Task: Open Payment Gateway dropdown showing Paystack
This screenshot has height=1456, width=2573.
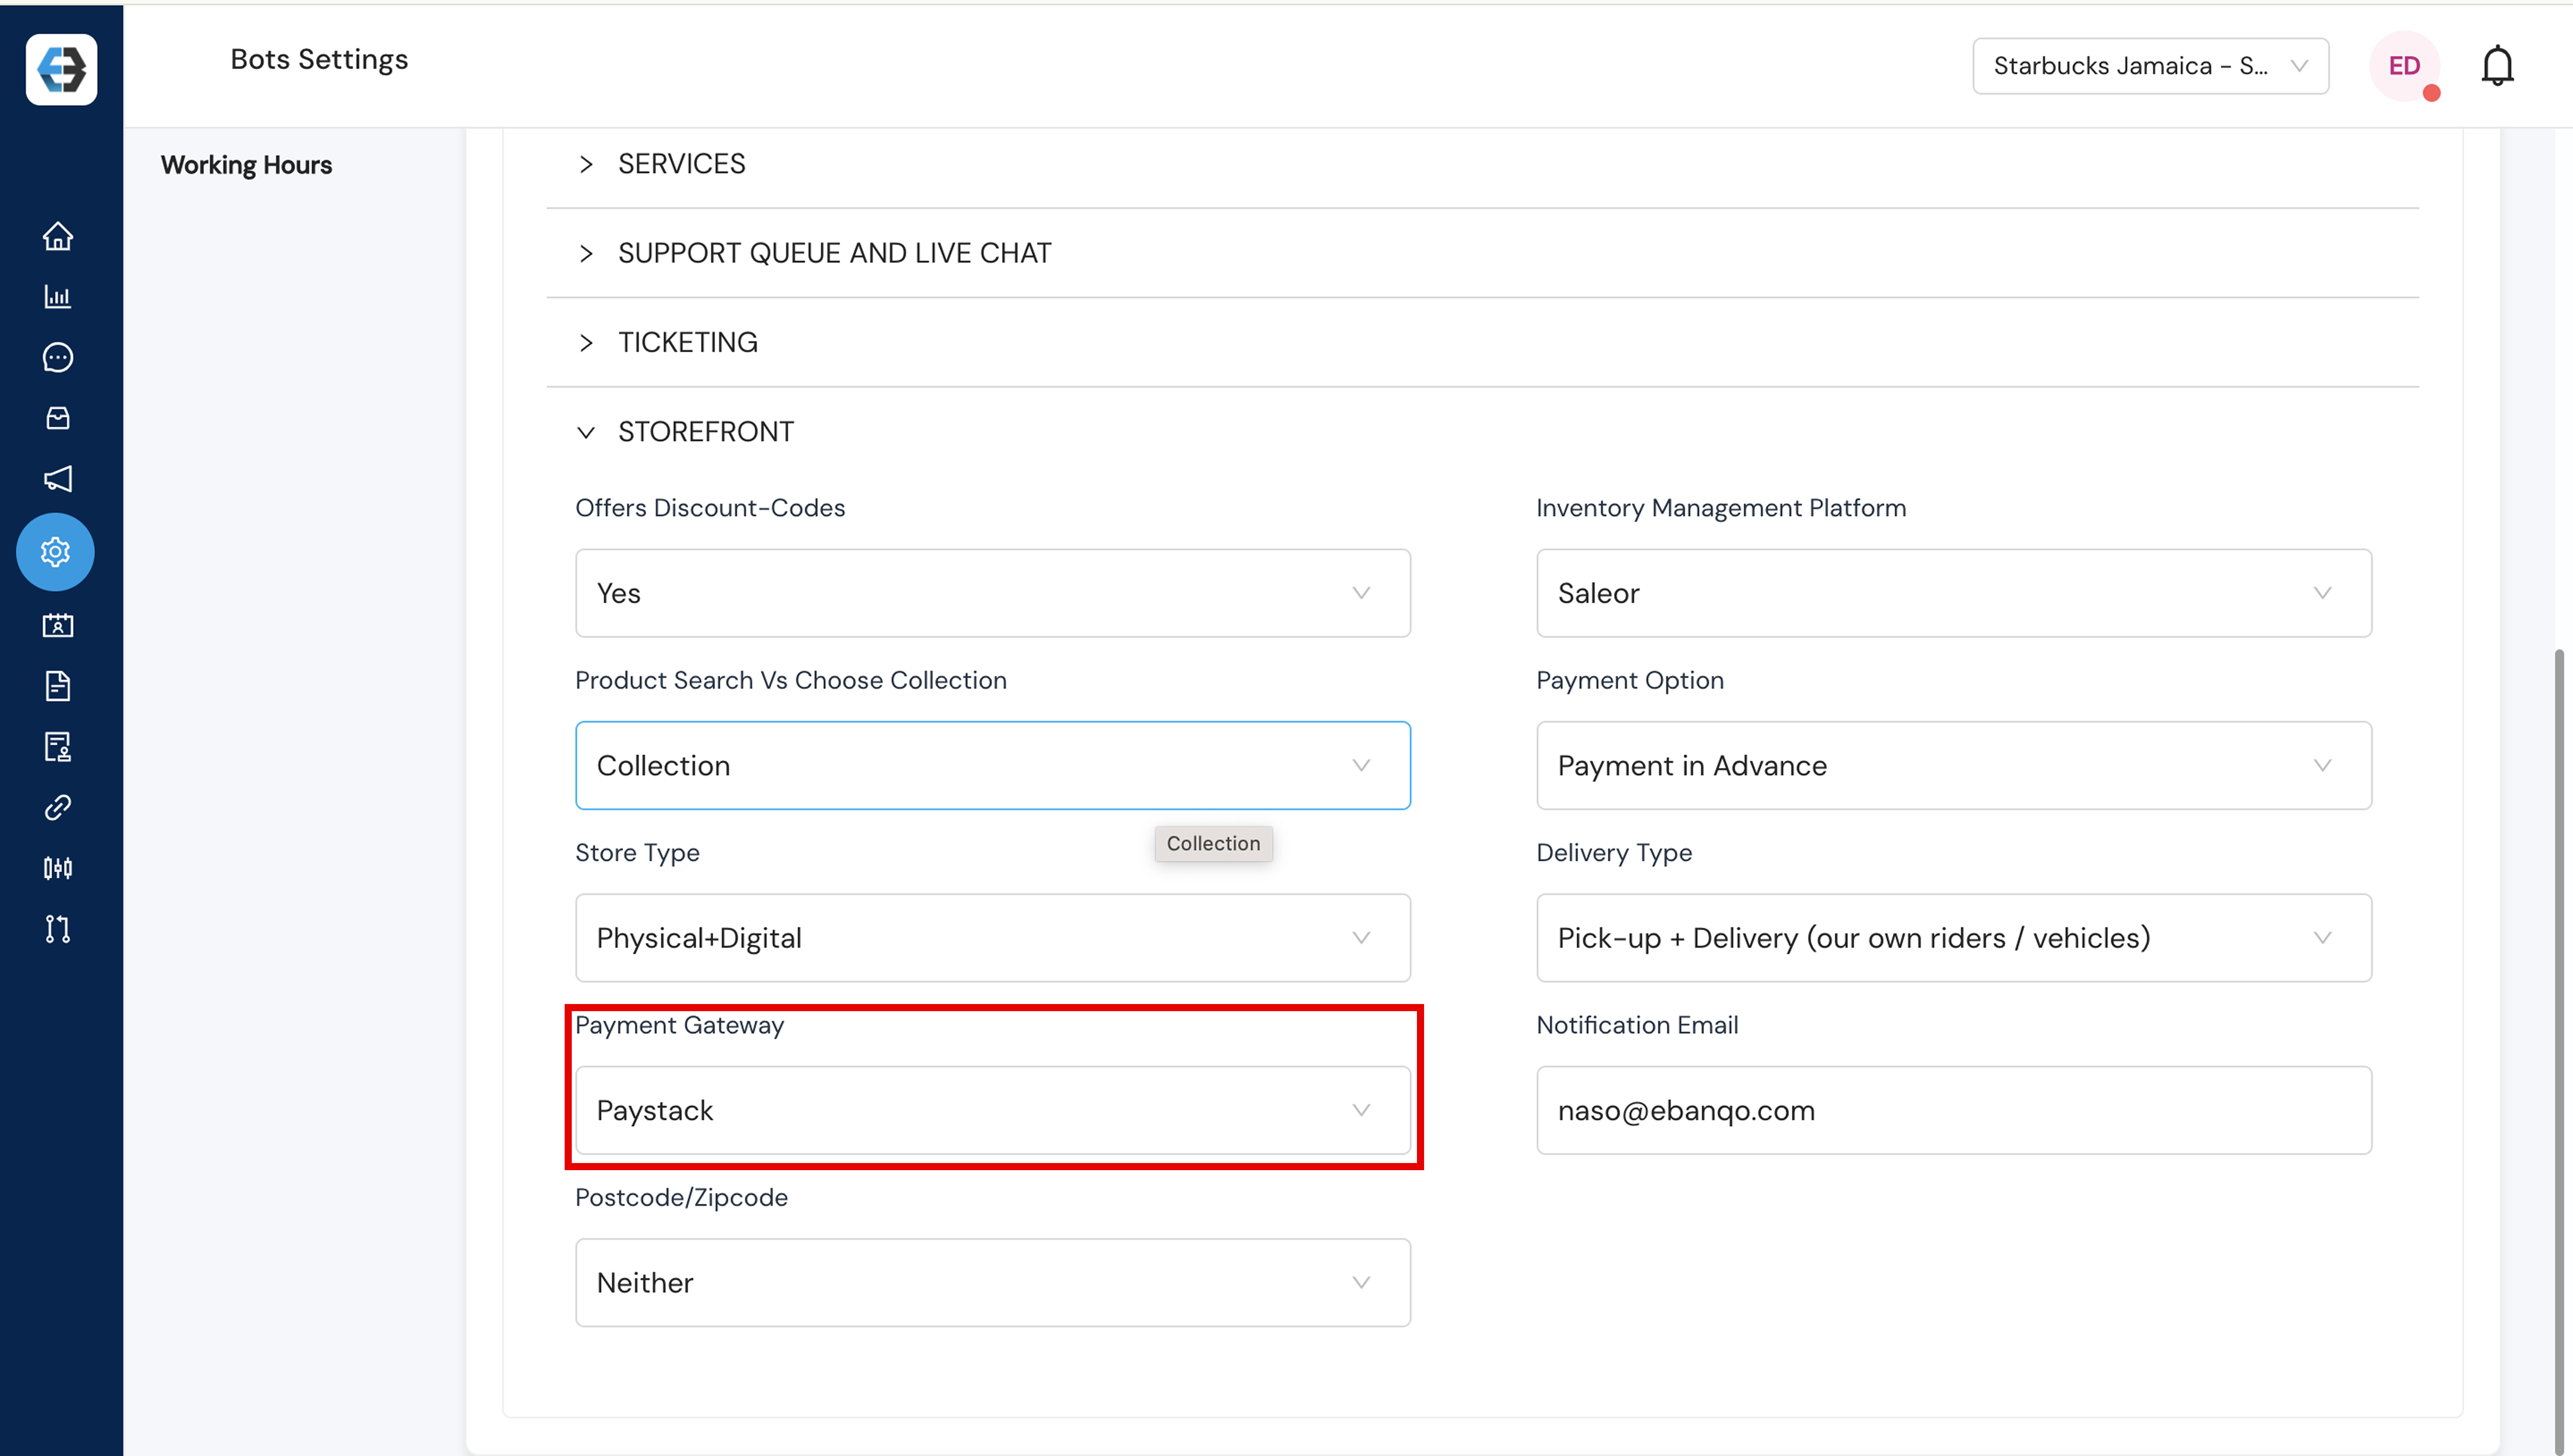Action: click(992, 1110)
